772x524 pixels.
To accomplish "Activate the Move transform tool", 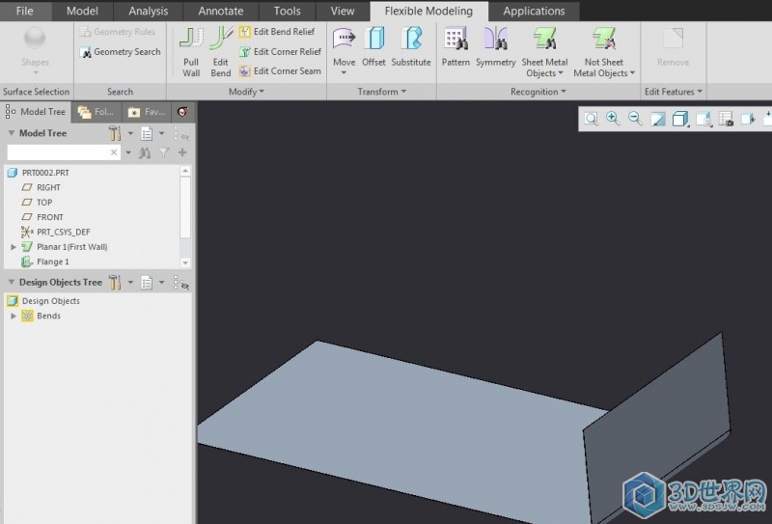I will tap(344, 47).
